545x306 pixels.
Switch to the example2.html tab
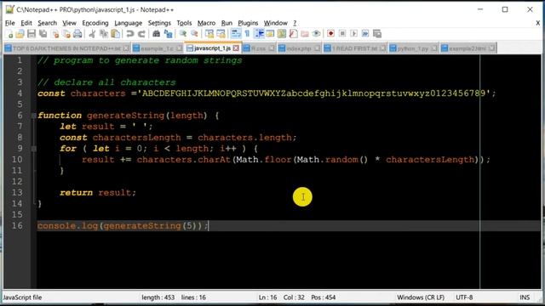(468, 48)
